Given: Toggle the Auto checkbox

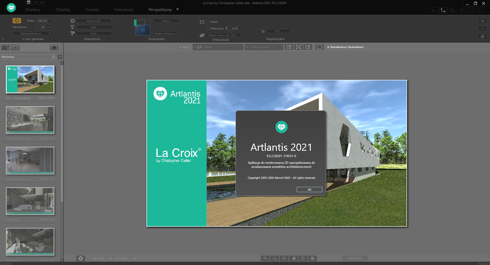Looking at the screenshot, I should point(180,47).
